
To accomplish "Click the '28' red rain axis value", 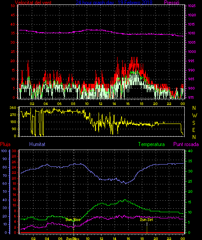I will coord(14,157).
